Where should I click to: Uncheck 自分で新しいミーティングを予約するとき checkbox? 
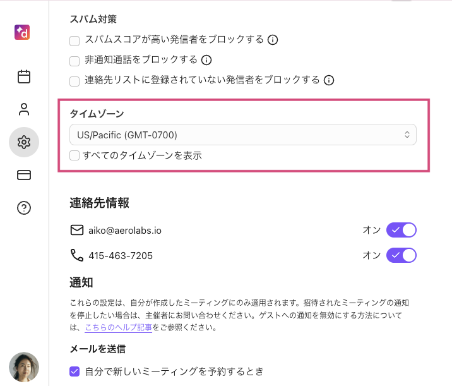[74, 371]
